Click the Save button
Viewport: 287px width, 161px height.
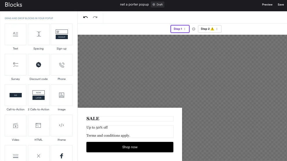(281, 5)
